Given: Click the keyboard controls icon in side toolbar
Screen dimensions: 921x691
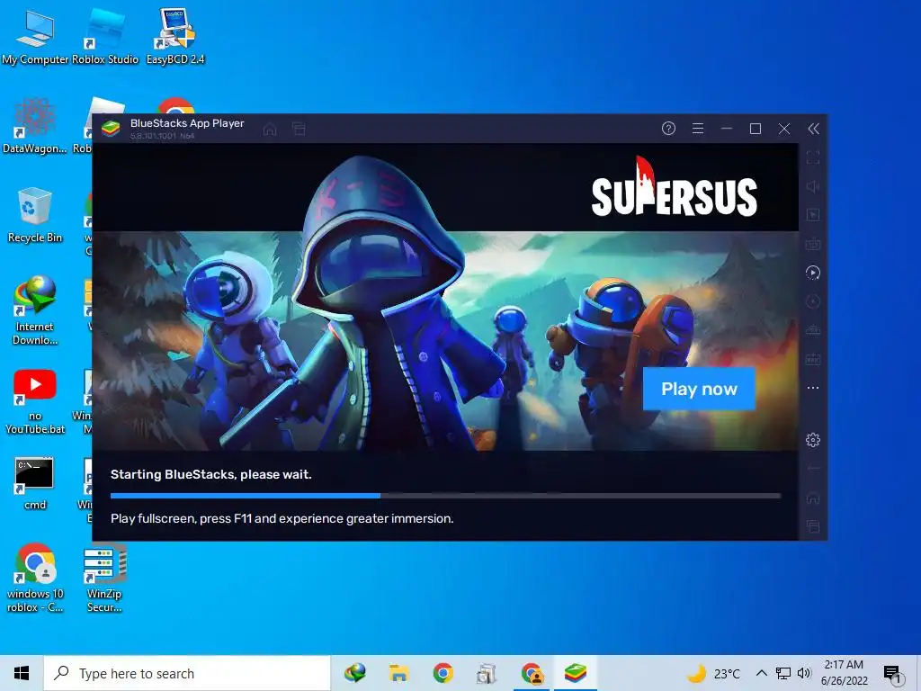Looking at the screenshot, I should (x=813, y=244).
